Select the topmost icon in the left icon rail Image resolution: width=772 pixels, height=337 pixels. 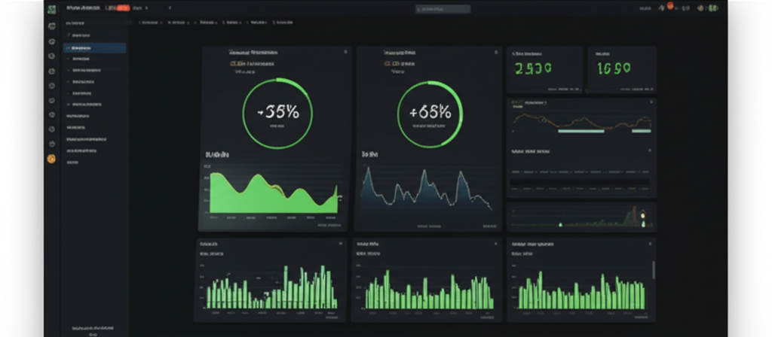tap(51, 26)
